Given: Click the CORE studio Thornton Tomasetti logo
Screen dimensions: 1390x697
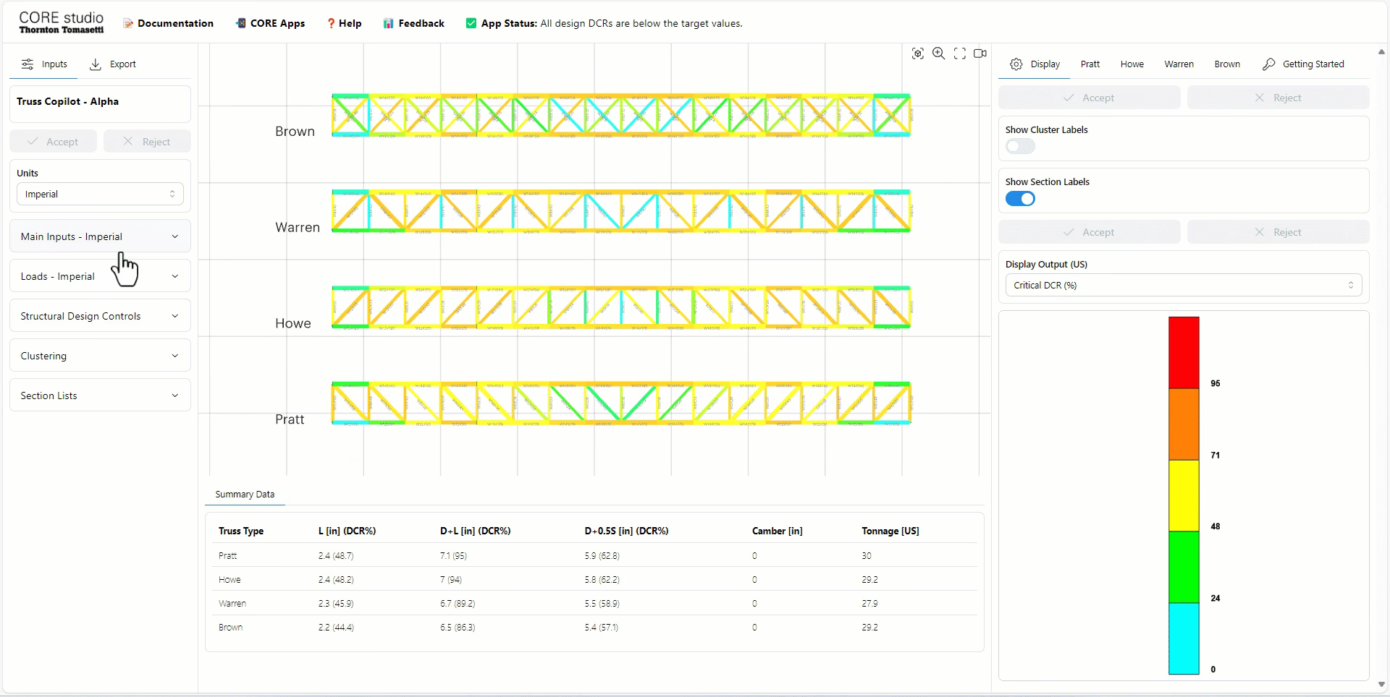Looking at the screenshot, I should coord(62,22).
